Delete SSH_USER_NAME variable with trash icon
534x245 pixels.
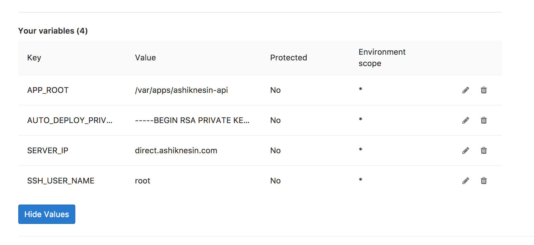pos(484,181)
